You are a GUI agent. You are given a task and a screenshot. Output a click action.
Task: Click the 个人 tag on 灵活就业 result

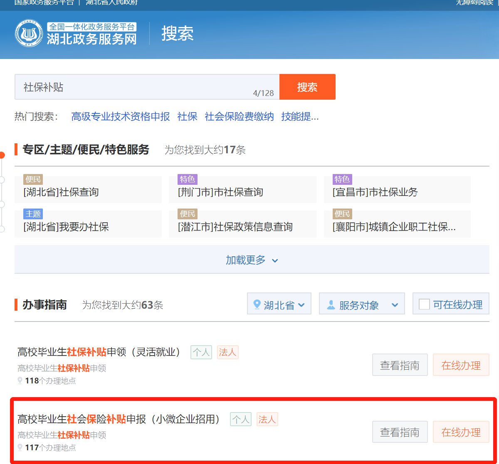pos(201,352)
